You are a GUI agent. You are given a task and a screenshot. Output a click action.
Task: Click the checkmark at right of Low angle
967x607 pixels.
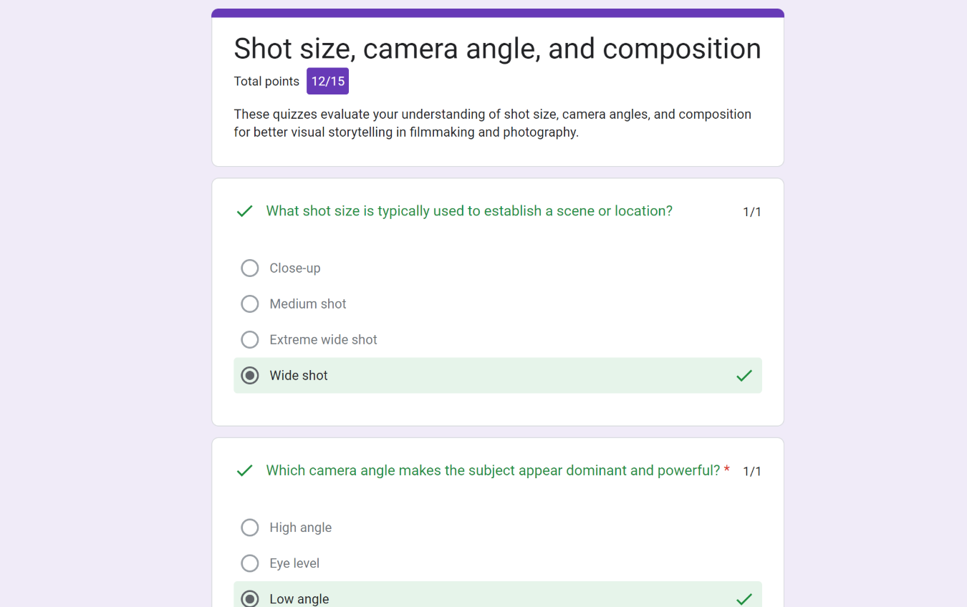[744, 598]
